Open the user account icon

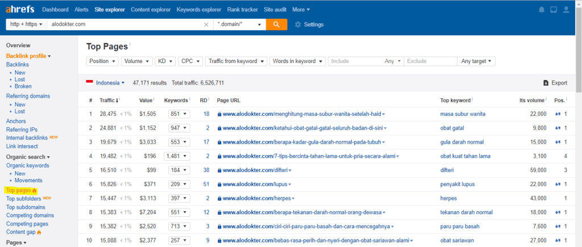pos(566,10)
